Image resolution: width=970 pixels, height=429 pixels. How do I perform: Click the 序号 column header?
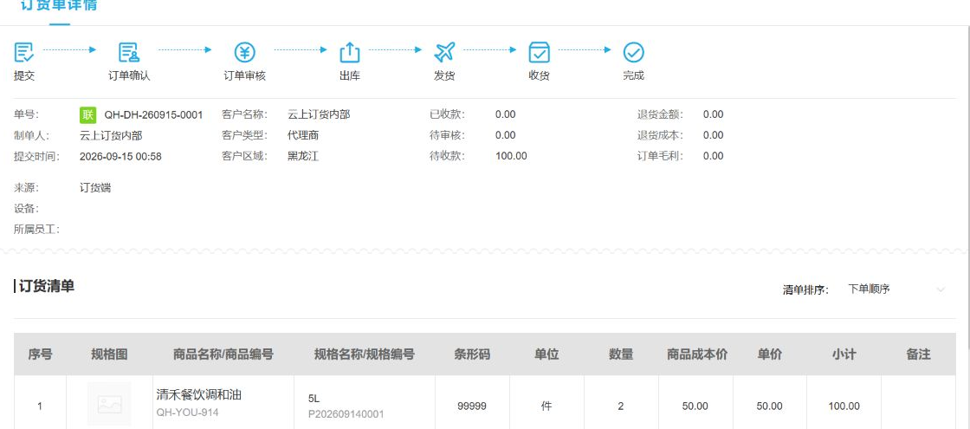pyautogui.click(x=40, y=354)
